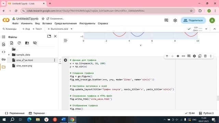This screenshot has width=219, height=123.
Task: Add a comment to the cell
Action: (x=189, y=56)
